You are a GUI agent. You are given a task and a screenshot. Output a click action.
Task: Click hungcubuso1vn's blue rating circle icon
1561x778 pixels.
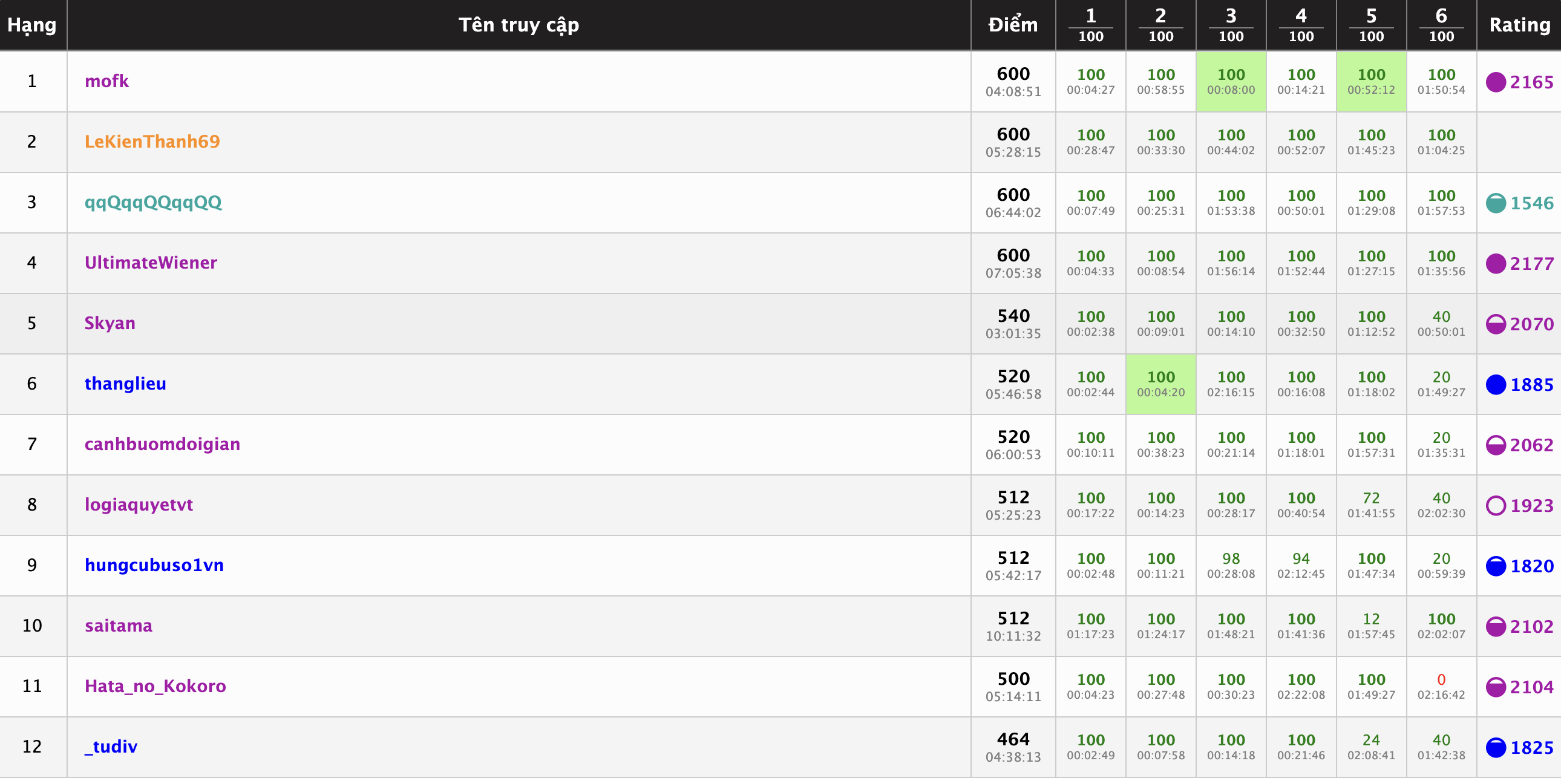(x=1496, y=566)
